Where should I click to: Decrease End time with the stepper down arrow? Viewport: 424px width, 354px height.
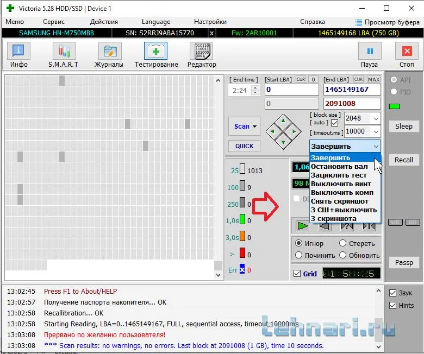255,93
